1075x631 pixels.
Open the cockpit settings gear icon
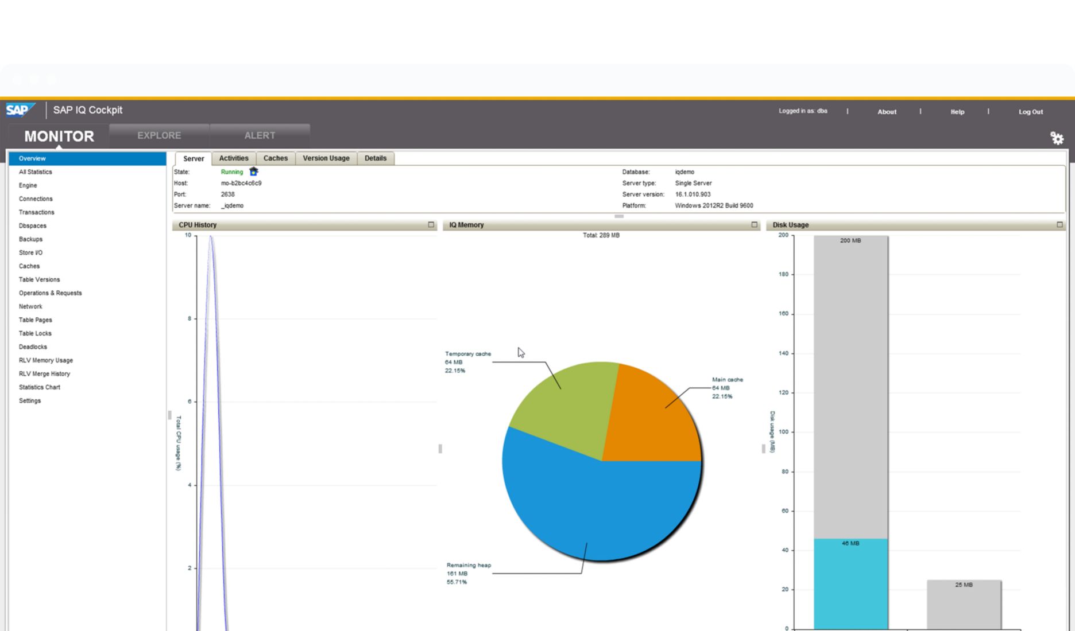(x=1057, y=138)
